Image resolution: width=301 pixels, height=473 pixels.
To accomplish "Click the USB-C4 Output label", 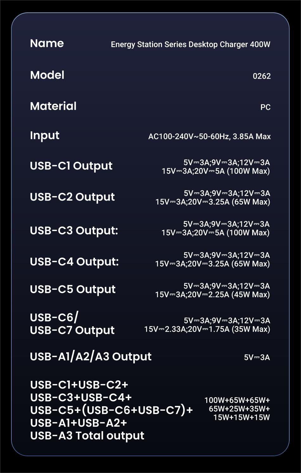I will coord(74,262).
